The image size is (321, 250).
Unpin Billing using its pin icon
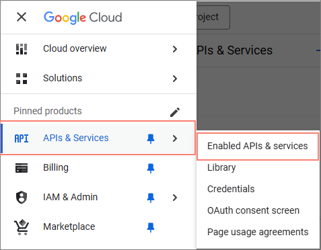tap(151, 168)
